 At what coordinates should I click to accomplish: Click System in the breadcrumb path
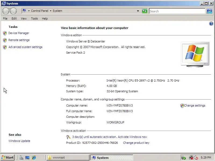coord(58,11)
